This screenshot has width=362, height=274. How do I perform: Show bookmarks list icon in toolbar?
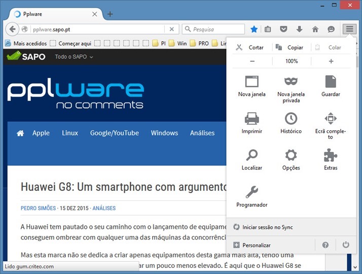(268, 29)
